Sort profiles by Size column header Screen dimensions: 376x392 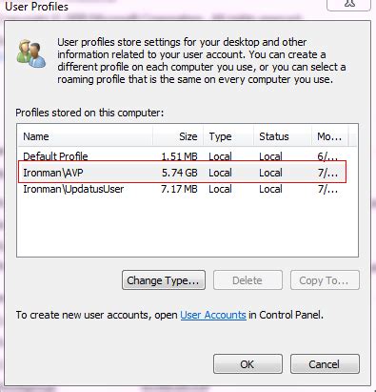point(178,136)
